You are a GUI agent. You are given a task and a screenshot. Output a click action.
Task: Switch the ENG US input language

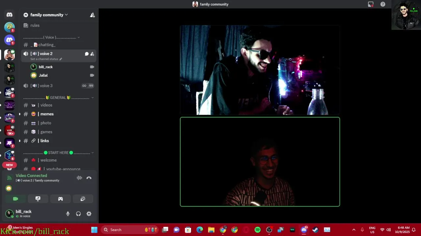click(x=372, y=230)
